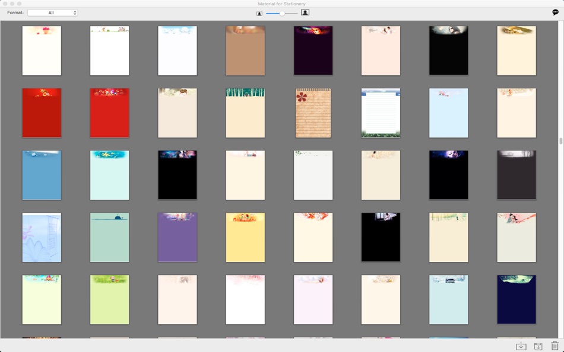The height and width of the screenshot is (352, 564).
Task: Select the brown spiral notepad stationery
Action: pyautogui.click(x=313, y=113)
